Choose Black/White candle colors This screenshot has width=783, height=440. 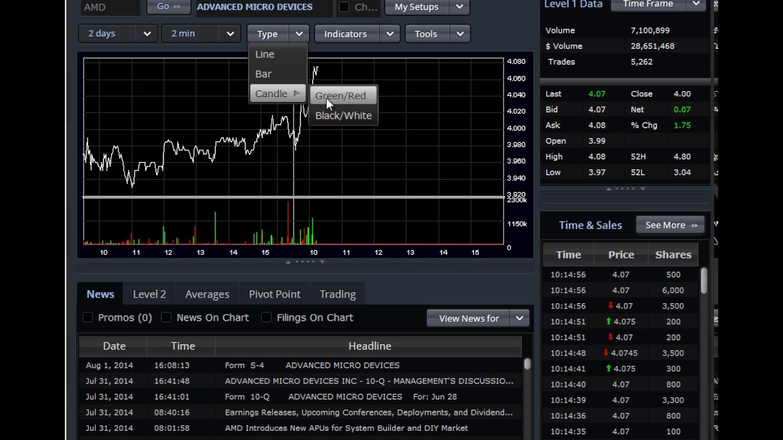coord(343,116)
